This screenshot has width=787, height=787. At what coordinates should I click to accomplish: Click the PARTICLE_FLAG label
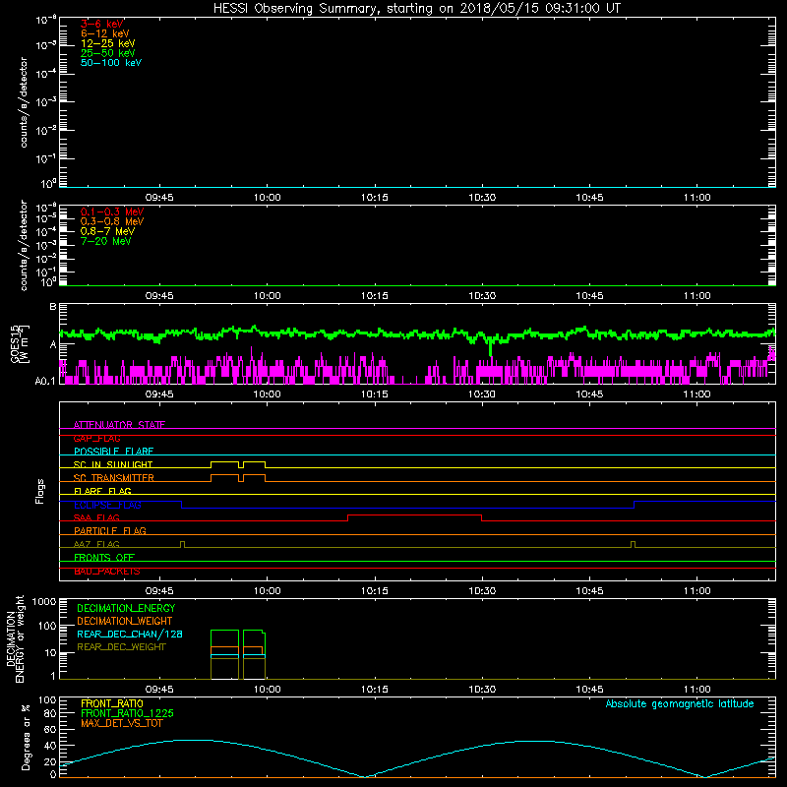pyautogui.click(x=110, y=530)
